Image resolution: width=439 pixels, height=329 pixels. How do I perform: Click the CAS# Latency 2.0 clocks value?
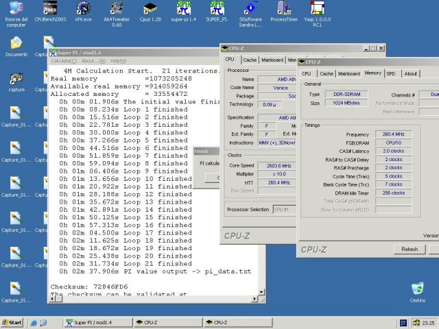(393, 151)
